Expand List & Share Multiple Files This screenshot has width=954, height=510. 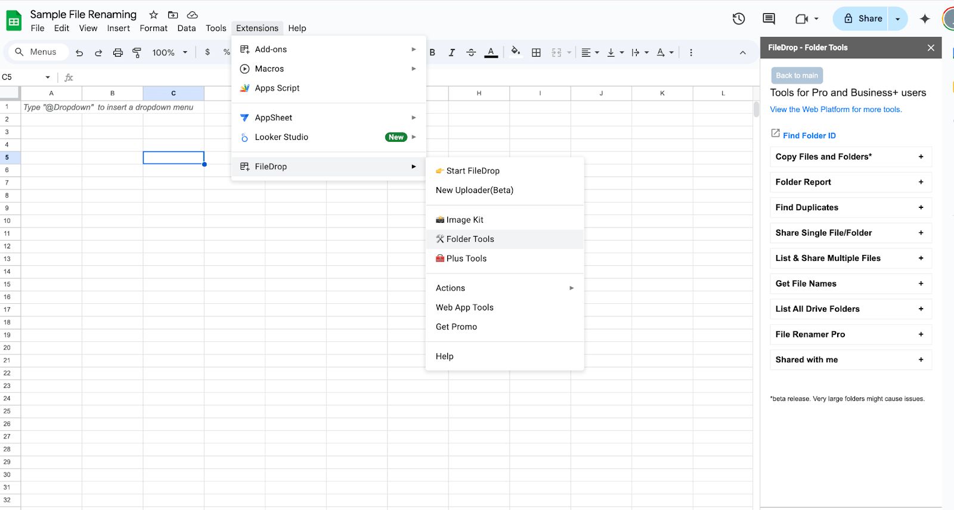(x=851, y=258)
